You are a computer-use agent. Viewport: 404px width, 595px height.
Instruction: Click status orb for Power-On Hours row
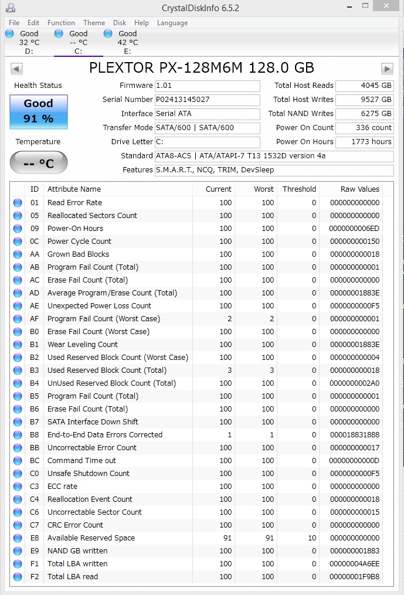(x=18, y=229)
